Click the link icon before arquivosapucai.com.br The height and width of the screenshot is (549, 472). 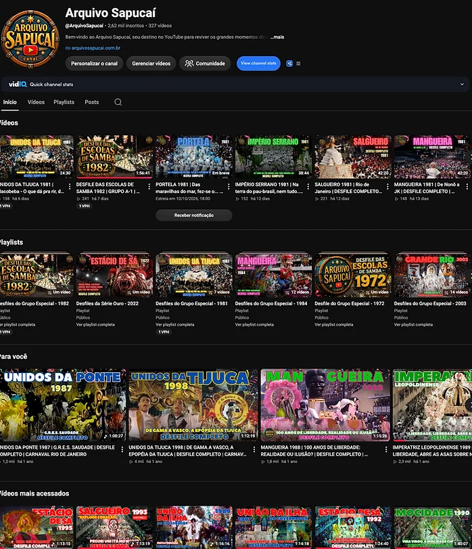68,48
